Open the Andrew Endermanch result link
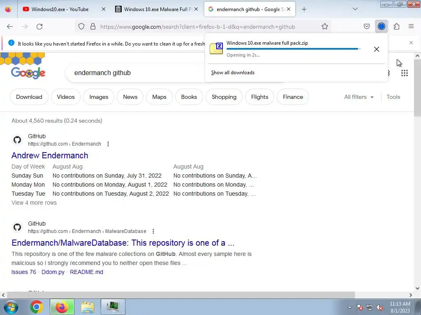 [50, 155]
